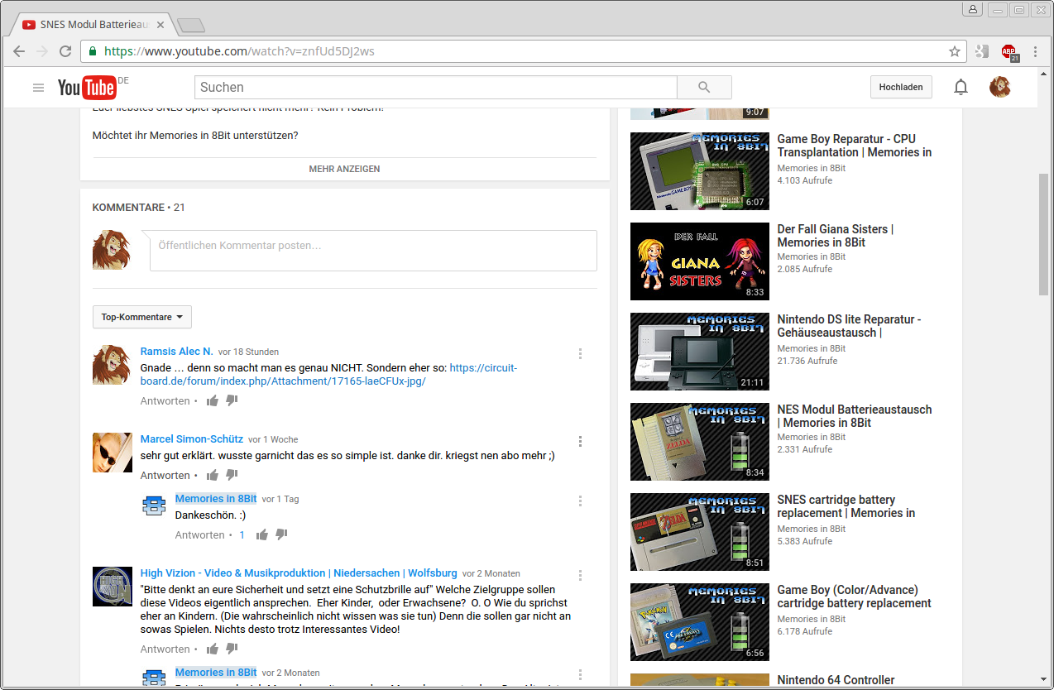The image size is (1054, 690).
Task: Open 'Game Boy Reparatur - CPU Transplantation' title
Action: (855, 146)
